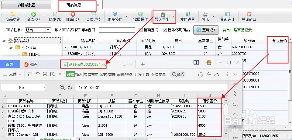This screenshot has width=292, height=140.
Task: Open the B9 name box dropdown
Action: point(44,88)
